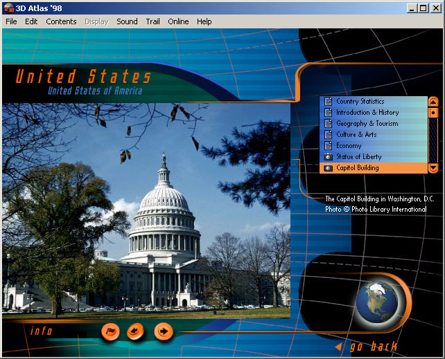This screenshot has width=445, height=359.
Task: Open the File menu
Action: point(11,21)
